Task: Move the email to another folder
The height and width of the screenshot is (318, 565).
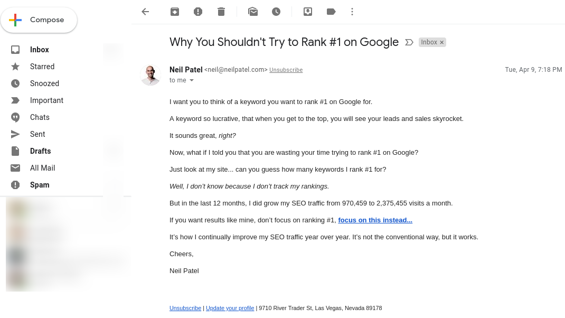Action: tap(307, 11)
